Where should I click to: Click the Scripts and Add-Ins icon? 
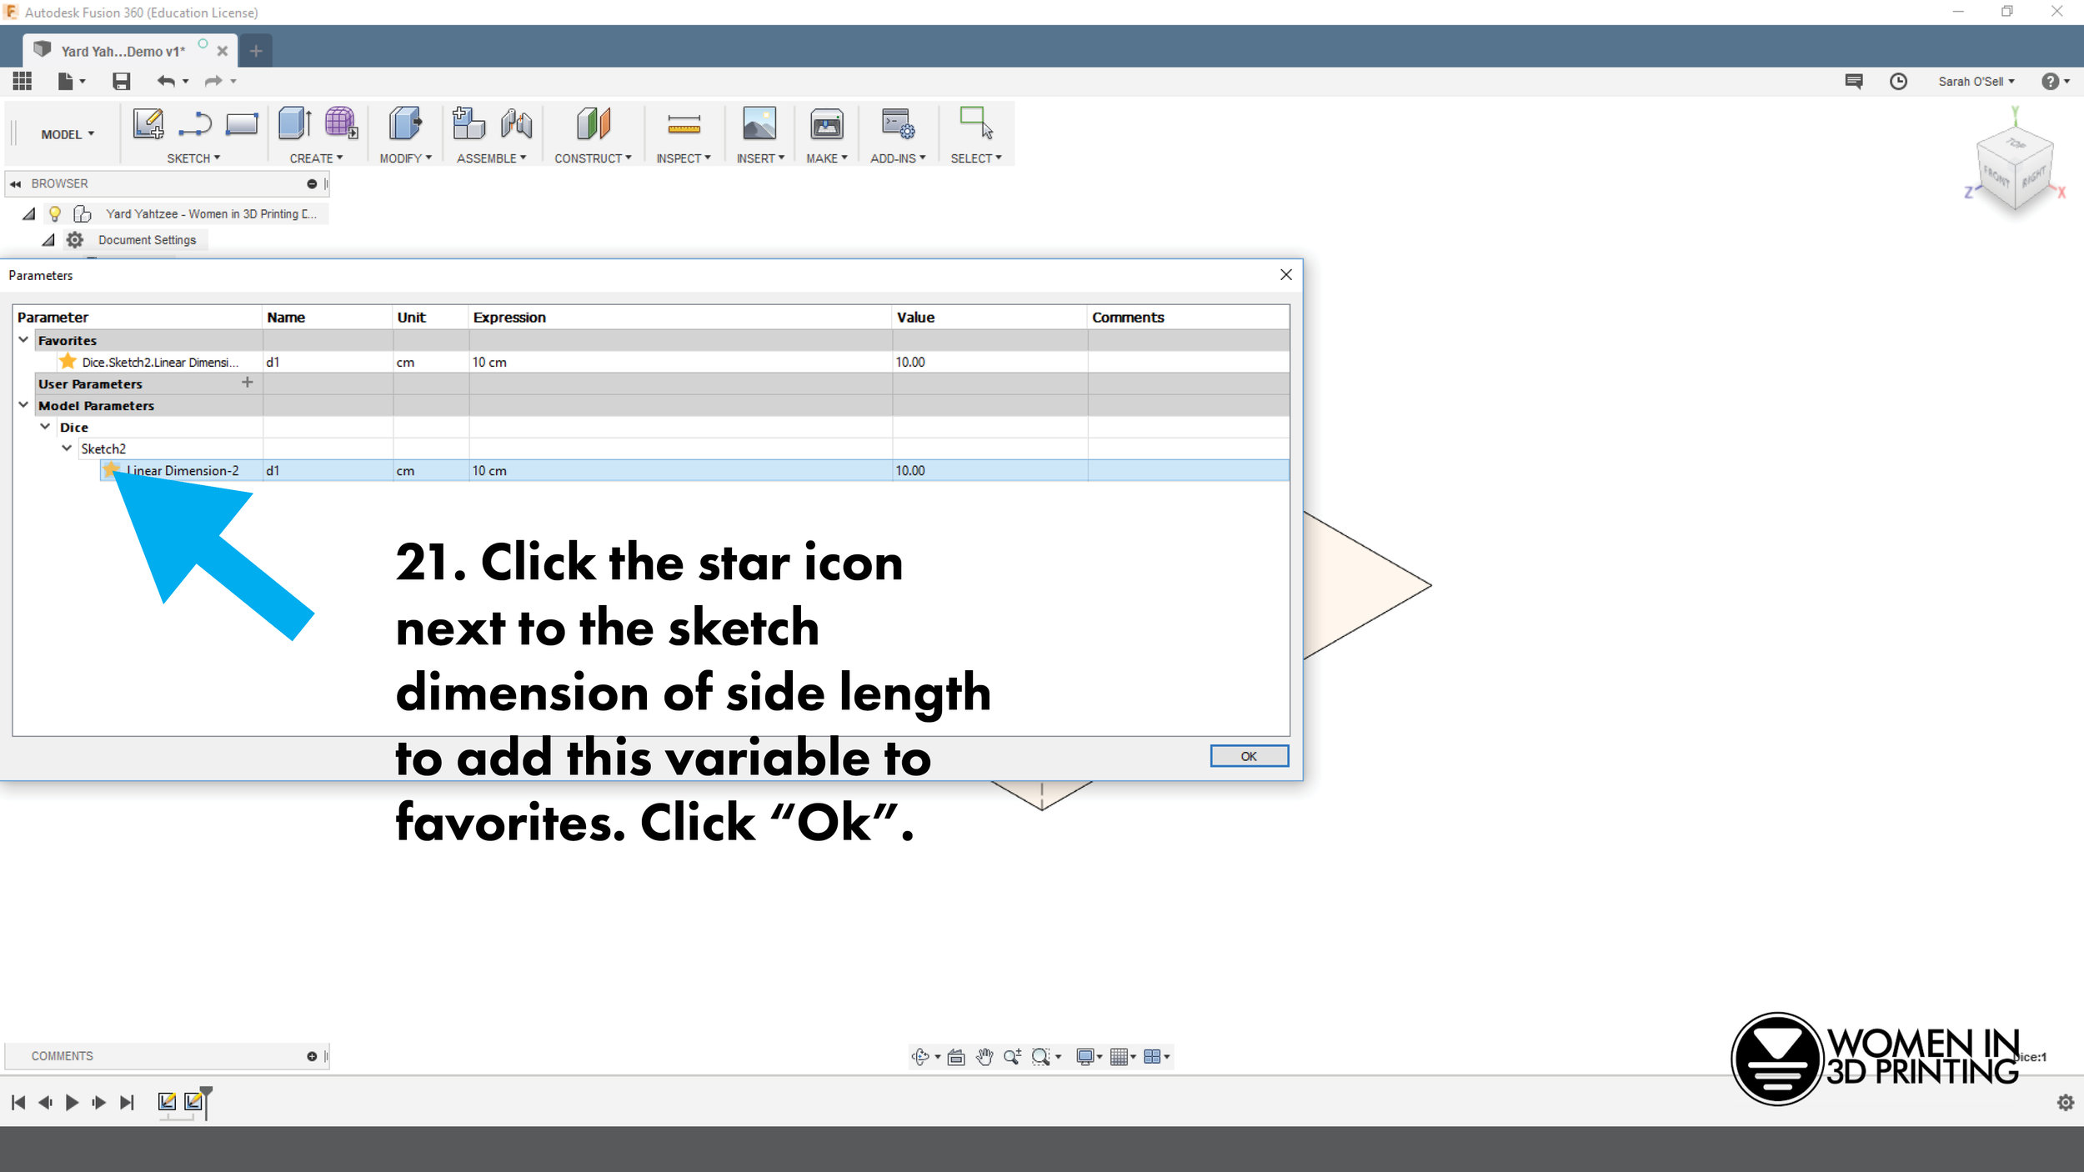[x=898, y=124]
